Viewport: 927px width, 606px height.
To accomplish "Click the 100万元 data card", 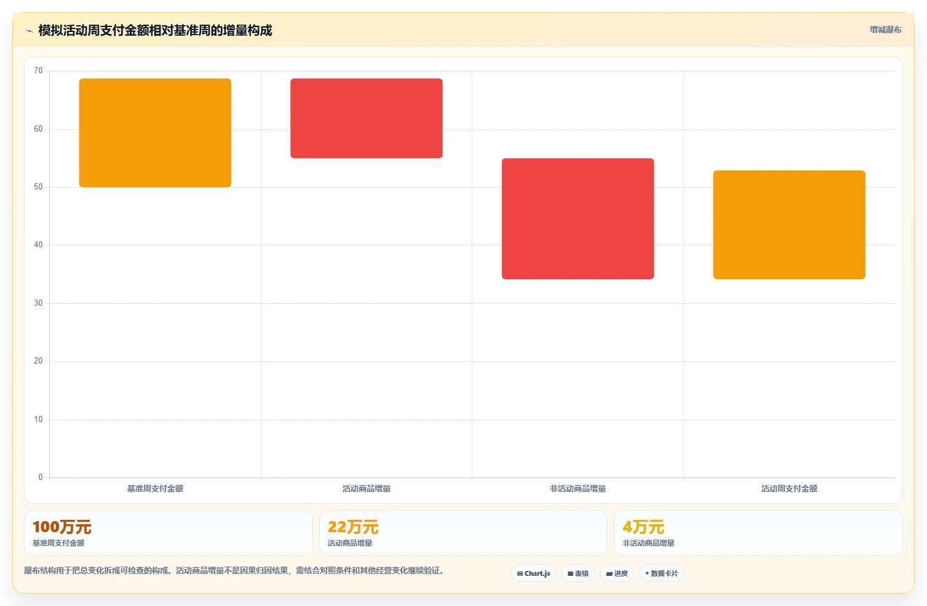I will tap(169, 533).
